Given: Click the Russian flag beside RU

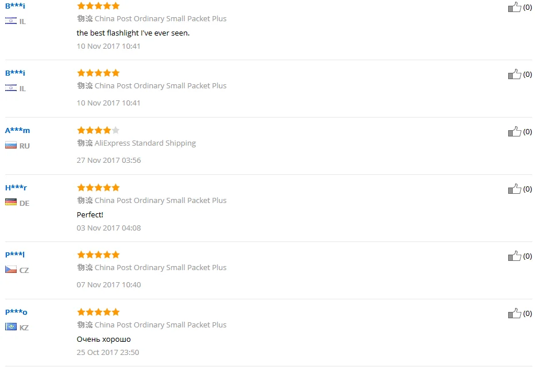Looking at the screenshot, I should [x=11, y=146].
